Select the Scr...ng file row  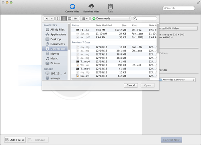(x=114, y=34)
